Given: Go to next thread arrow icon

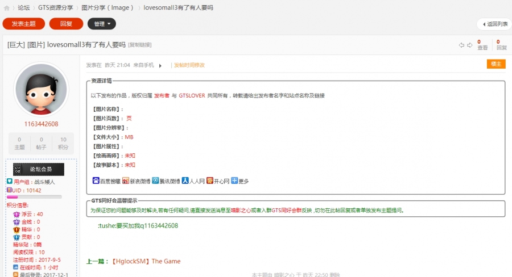Looking at the screenshot, I should coord(470,45).
